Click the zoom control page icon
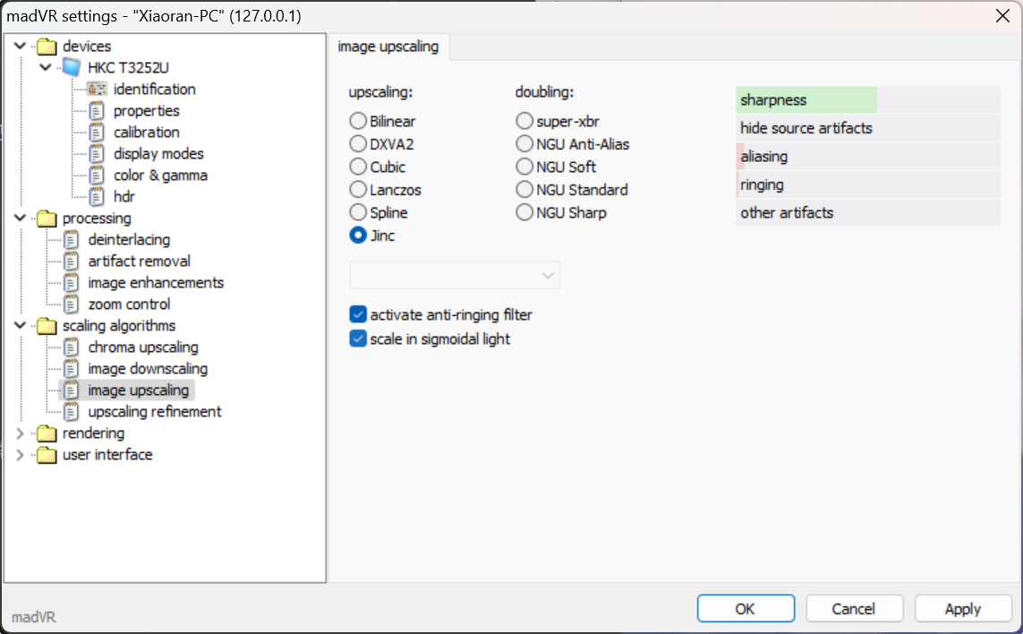Viewport: 1023px width, 634px height. pos(72,304)
